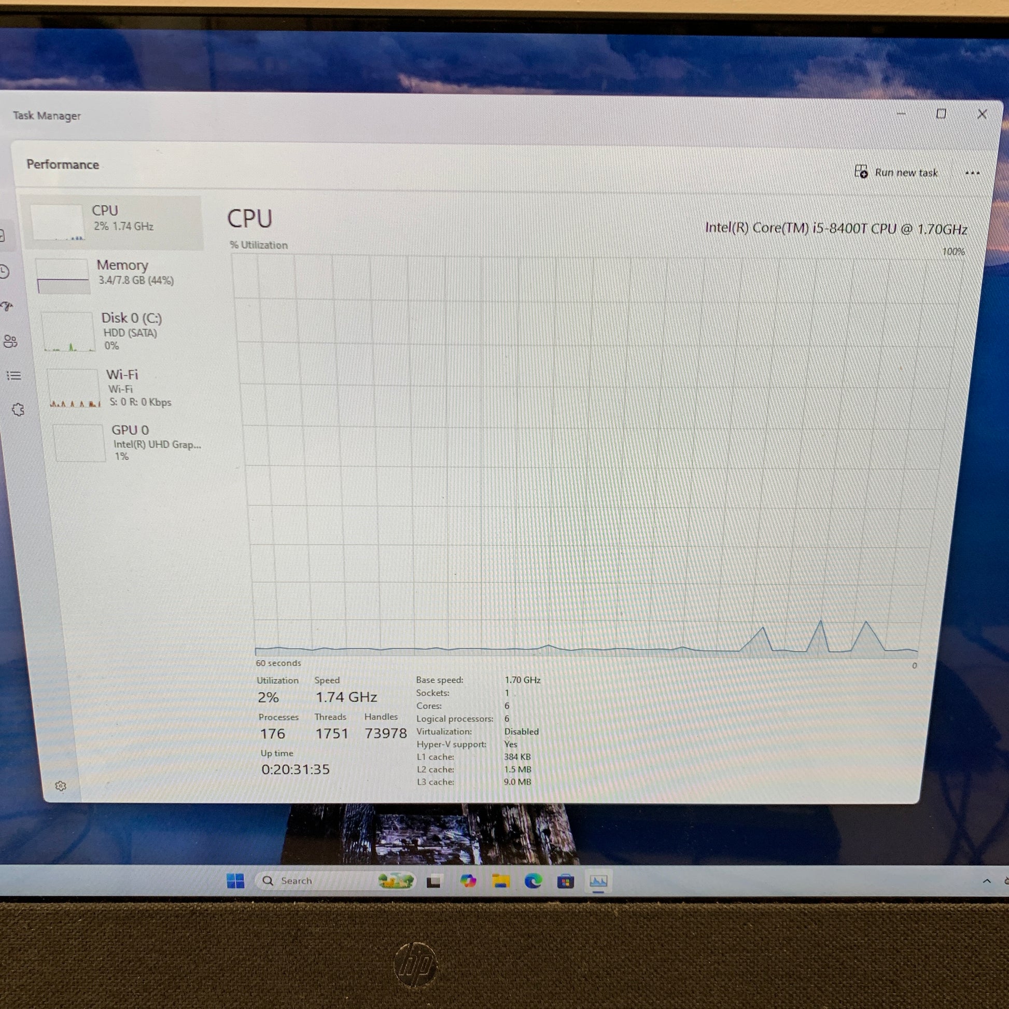Open Task Manager settings gear icon
This screenshot has width=1009, height=1009.
point(61,786)
